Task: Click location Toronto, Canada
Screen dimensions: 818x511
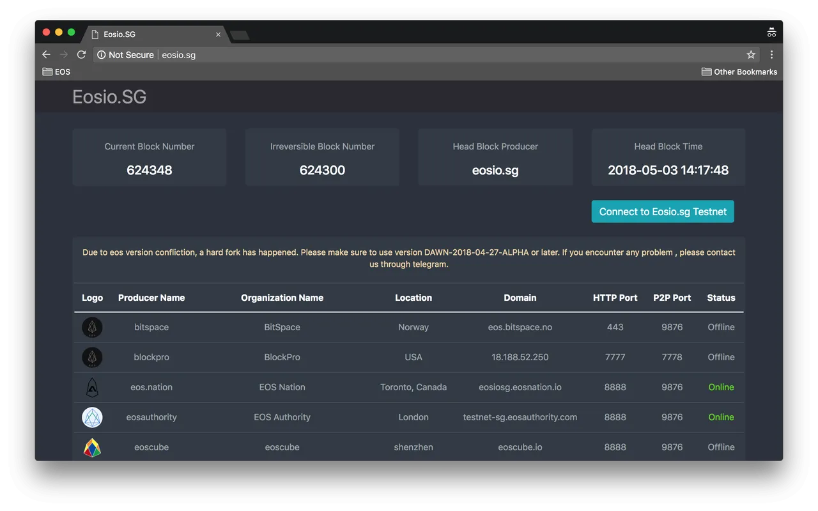Action: [x=413, y=387]
